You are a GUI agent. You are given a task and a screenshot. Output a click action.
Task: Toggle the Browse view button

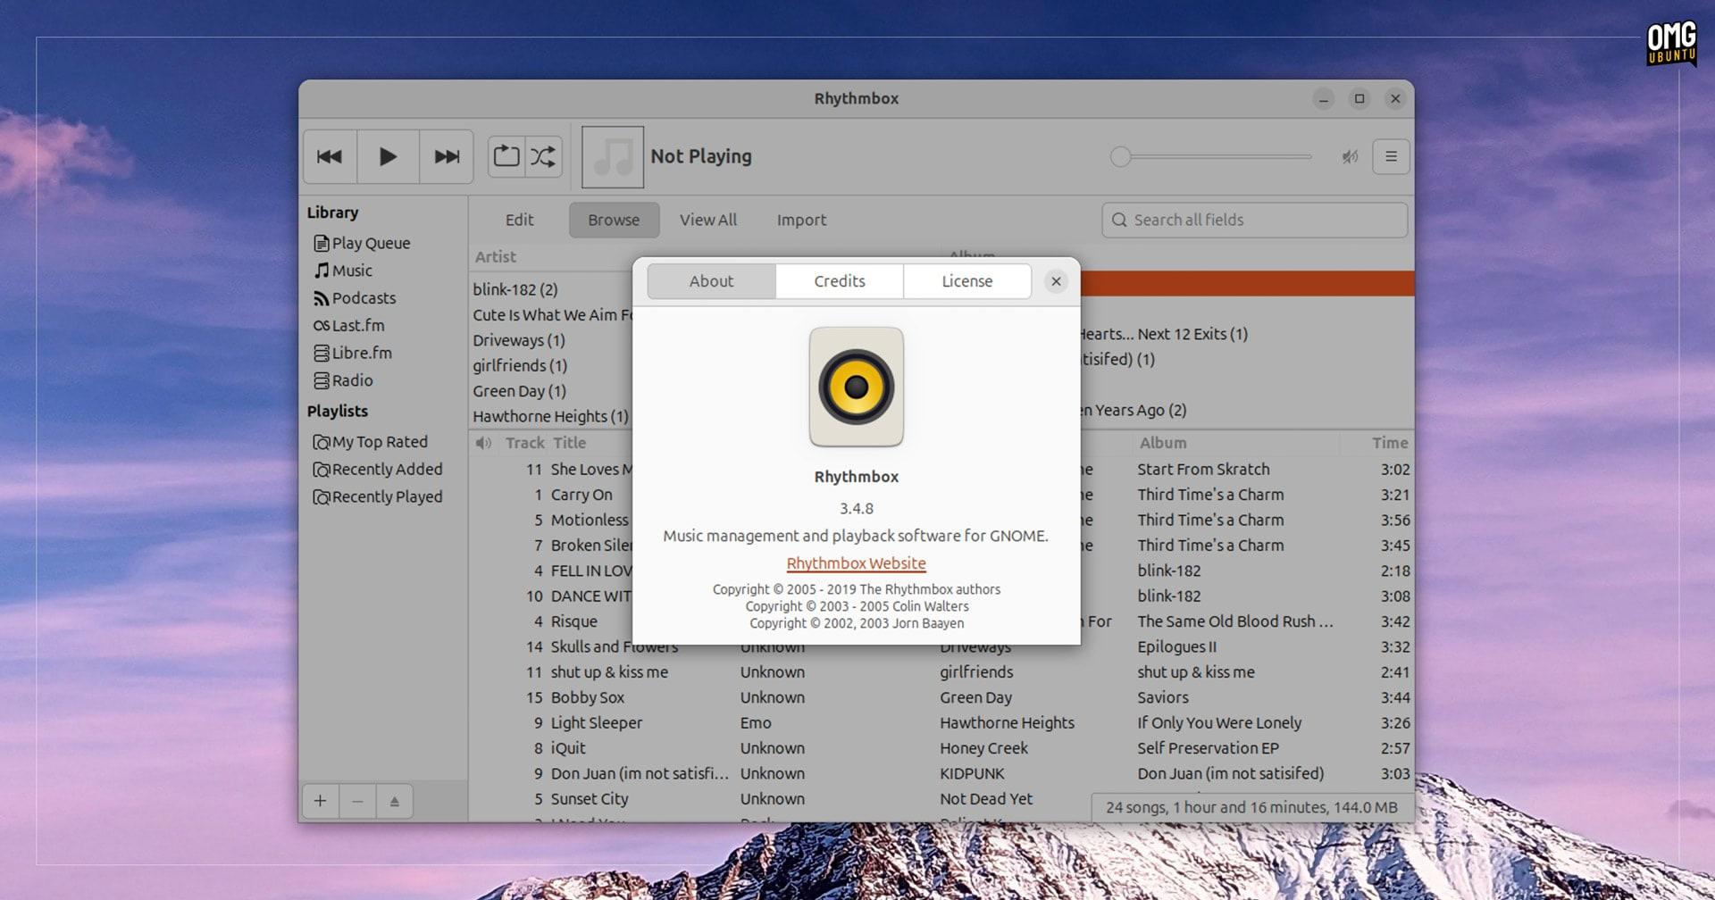[614, 221]
